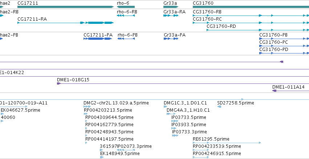Click the hae2-PB protein label
Image resolution: width=309 pixels, height=159 pixels.
[x=9, y=35]
